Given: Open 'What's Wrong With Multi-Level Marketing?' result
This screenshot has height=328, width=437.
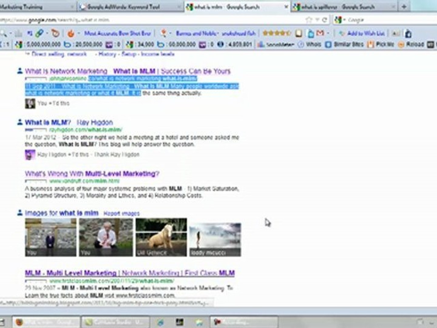Looking at the screenshot, I should point(92,174).
